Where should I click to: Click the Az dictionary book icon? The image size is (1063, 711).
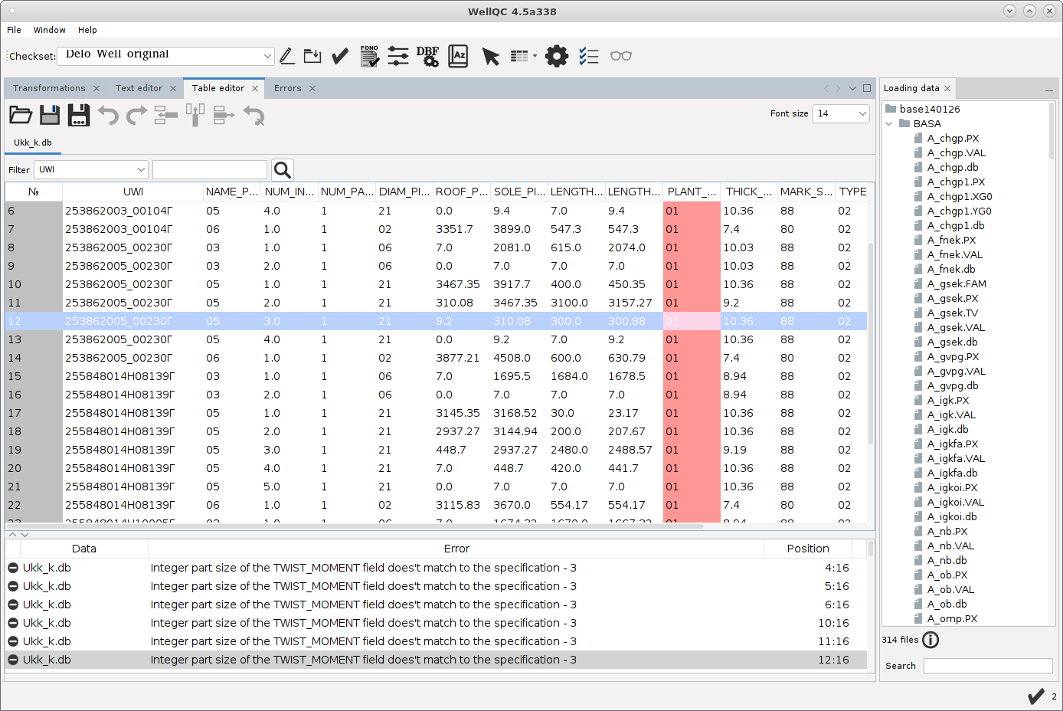(458, 56)
